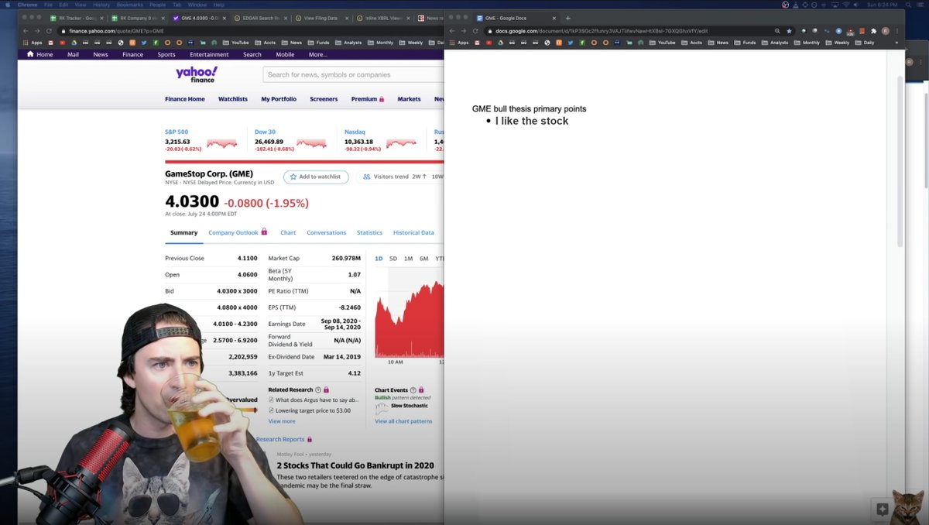Open a new tab in the Docs window
929x525 pixels.
[x=567, y=18]
